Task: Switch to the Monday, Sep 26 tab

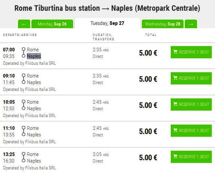Action: tap(52, 24)
